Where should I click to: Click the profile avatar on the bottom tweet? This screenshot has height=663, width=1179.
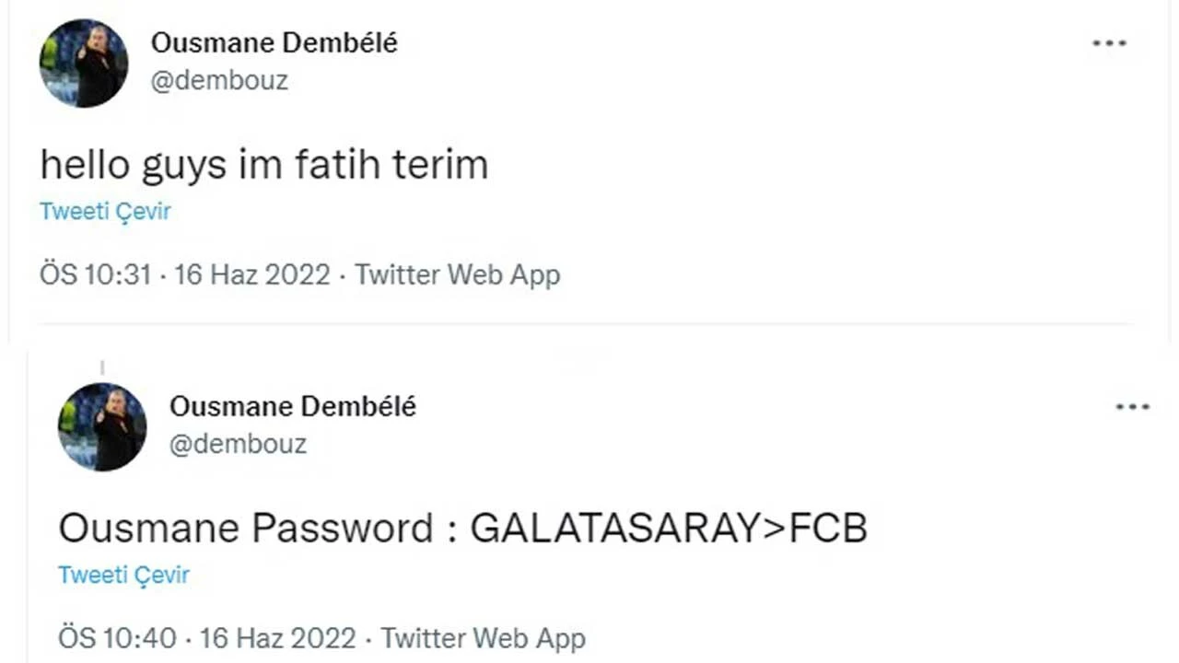pos(101,426)
